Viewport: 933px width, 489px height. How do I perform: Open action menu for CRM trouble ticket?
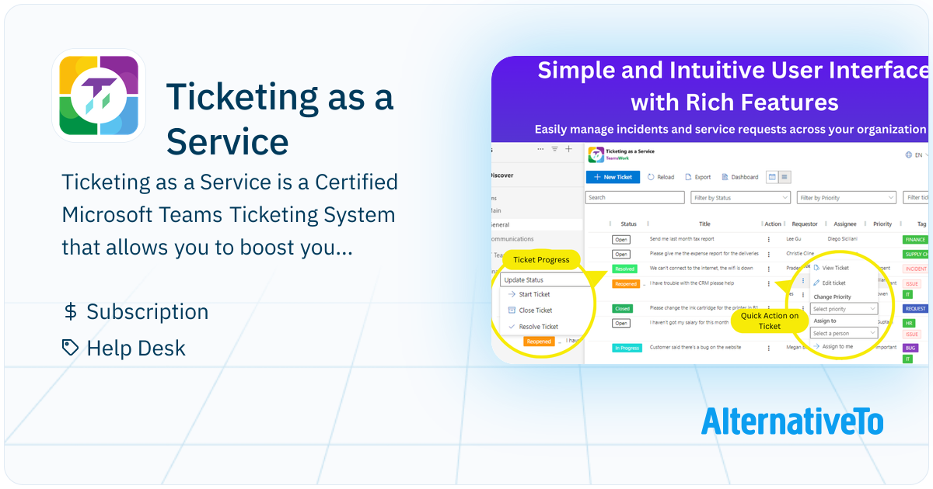click(769, 284)
